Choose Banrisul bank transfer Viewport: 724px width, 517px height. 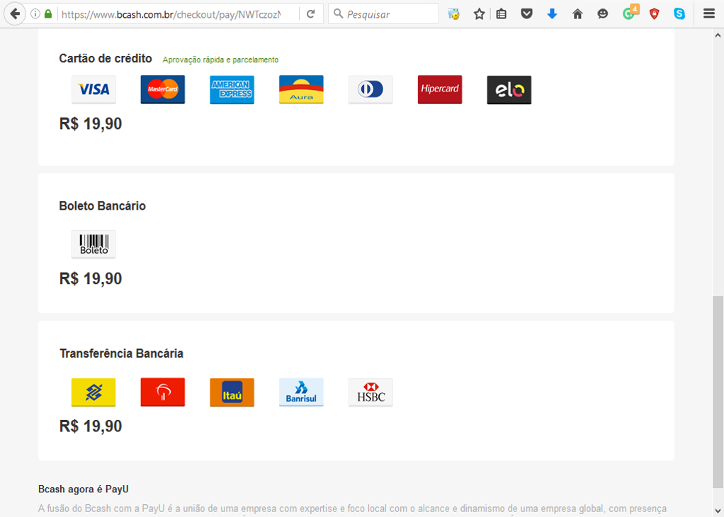302,392
